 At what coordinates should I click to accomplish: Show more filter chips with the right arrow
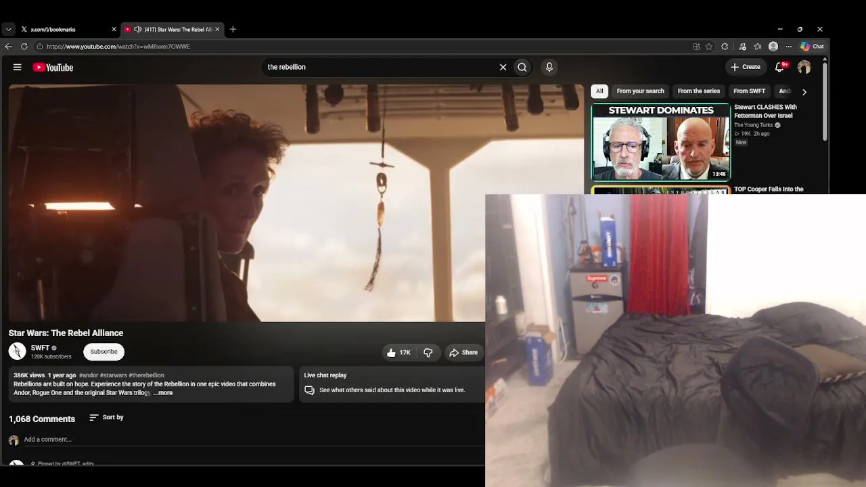[804, 91]
